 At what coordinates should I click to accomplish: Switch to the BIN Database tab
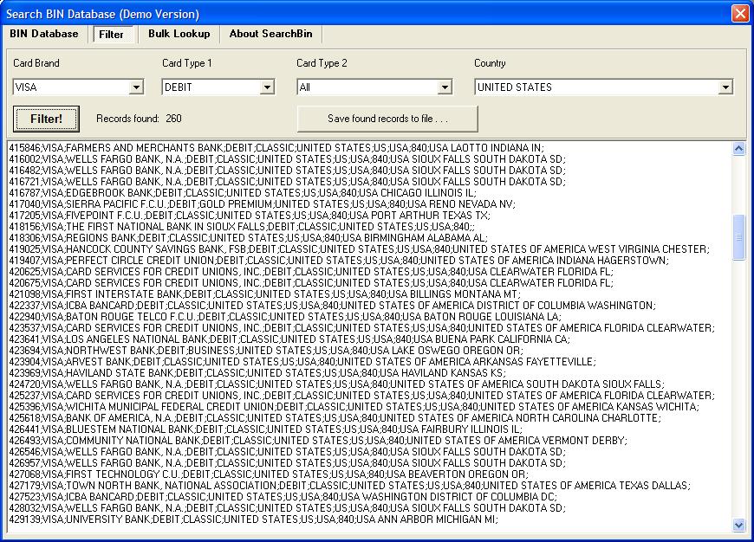click(x=43, y=34)
